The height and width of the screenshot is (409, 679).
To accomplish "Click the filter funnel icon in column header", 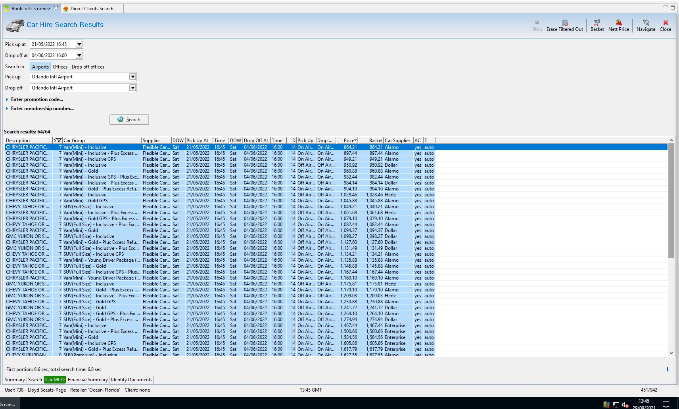I will [x=58, y=141].
